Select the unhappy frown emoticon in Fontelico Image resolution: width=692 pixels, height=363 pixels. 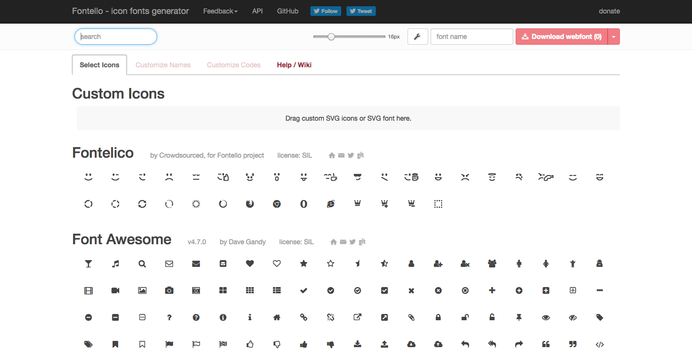pos(169,177)
